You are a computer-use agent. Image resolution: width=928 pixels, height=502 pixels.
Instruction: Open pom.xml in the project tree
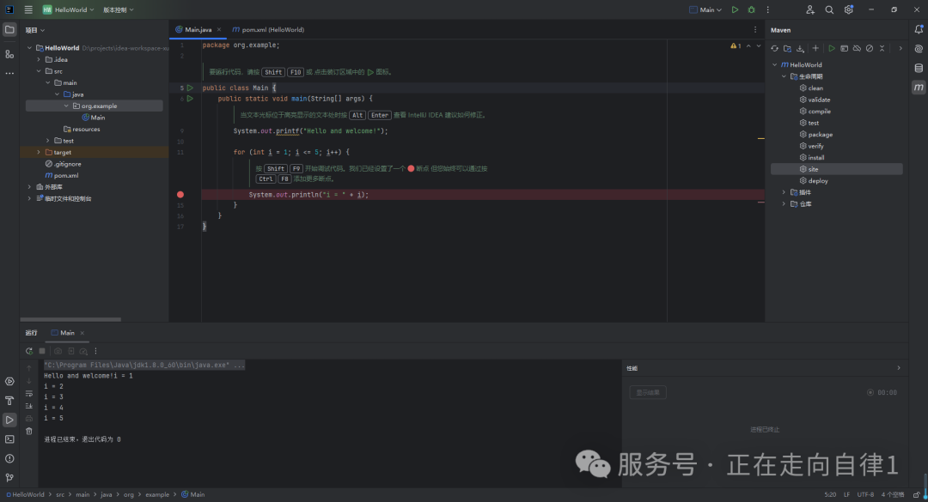pos(65,175)
